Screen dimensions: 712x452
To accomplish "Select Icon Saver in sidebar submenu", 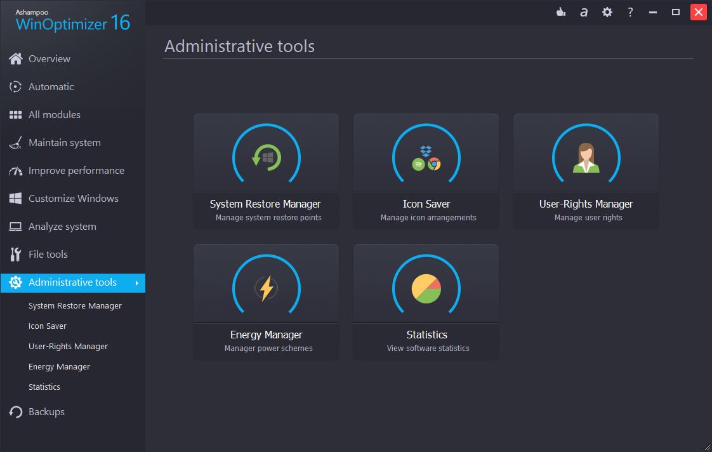I will point(48,326).
